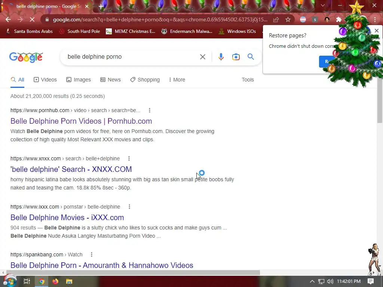Open the Windows Start menu

[9, 281]
